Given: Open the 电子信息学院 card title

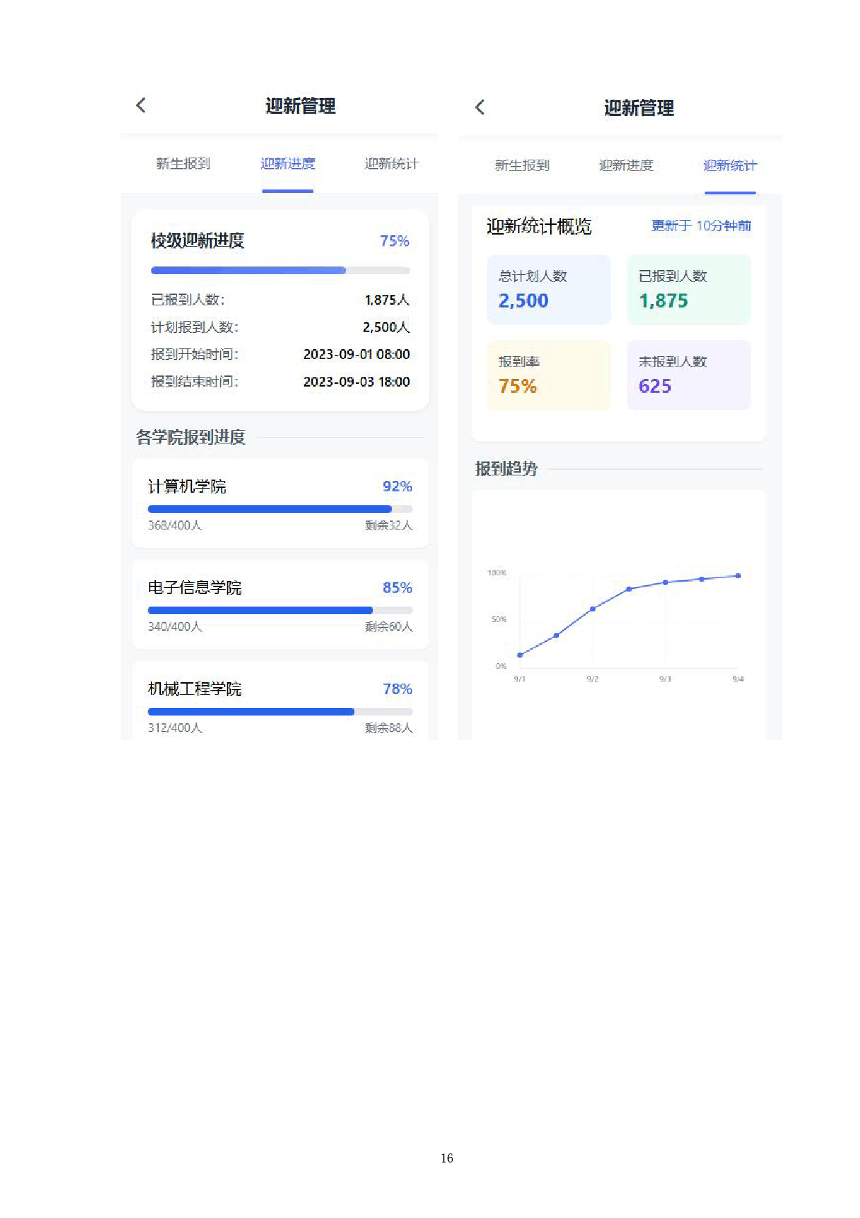Looking at the screenshot, I should pos(195,588).
